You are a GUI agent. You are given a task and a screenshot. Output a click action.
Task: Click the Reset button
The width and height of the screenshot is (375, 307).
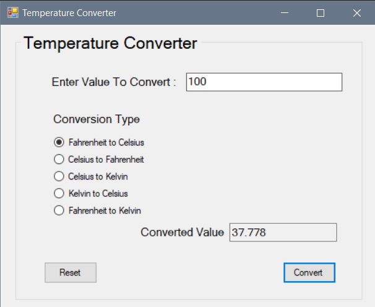(x=71, y=272)
